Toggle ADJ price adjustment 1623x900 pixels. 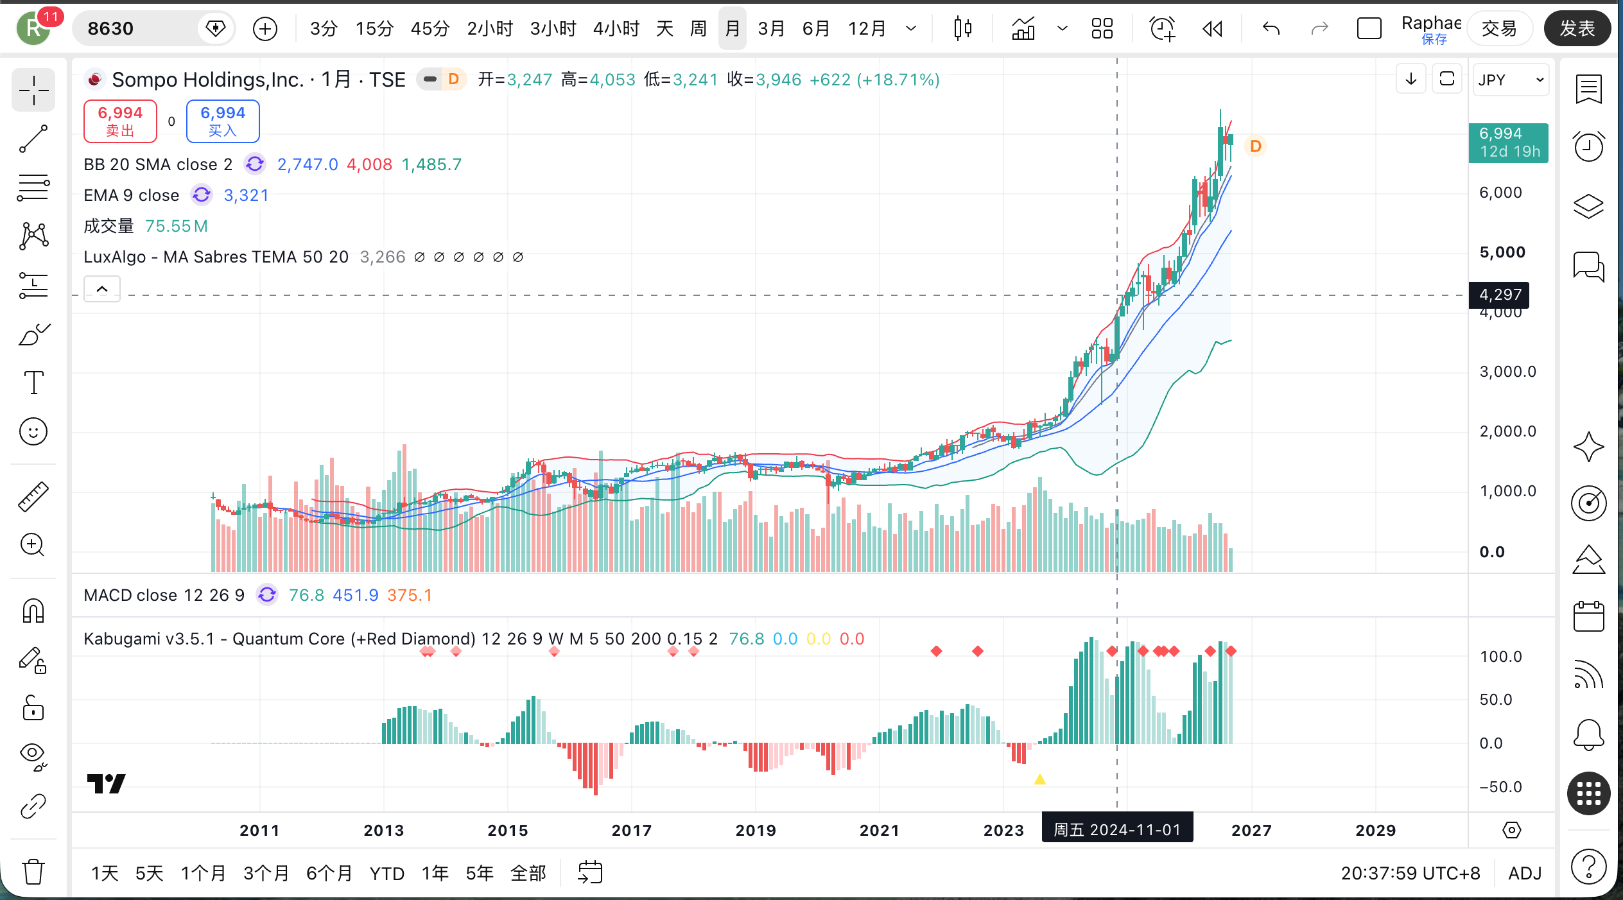point(1525,873)
